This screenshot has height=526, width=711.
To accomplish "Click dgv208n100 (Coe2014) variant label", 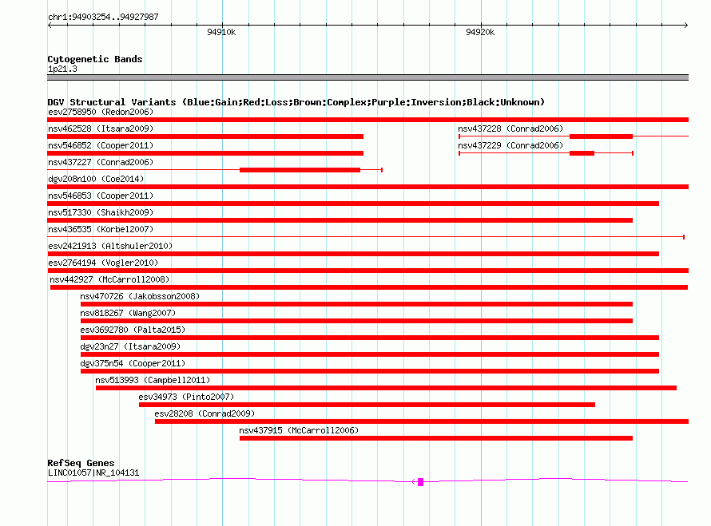I will (96, 179).
